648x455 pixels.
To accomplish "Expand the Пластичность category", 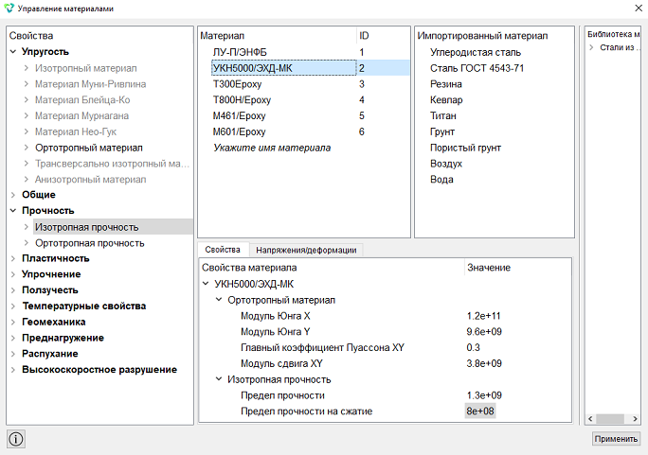I will point(13,258).
